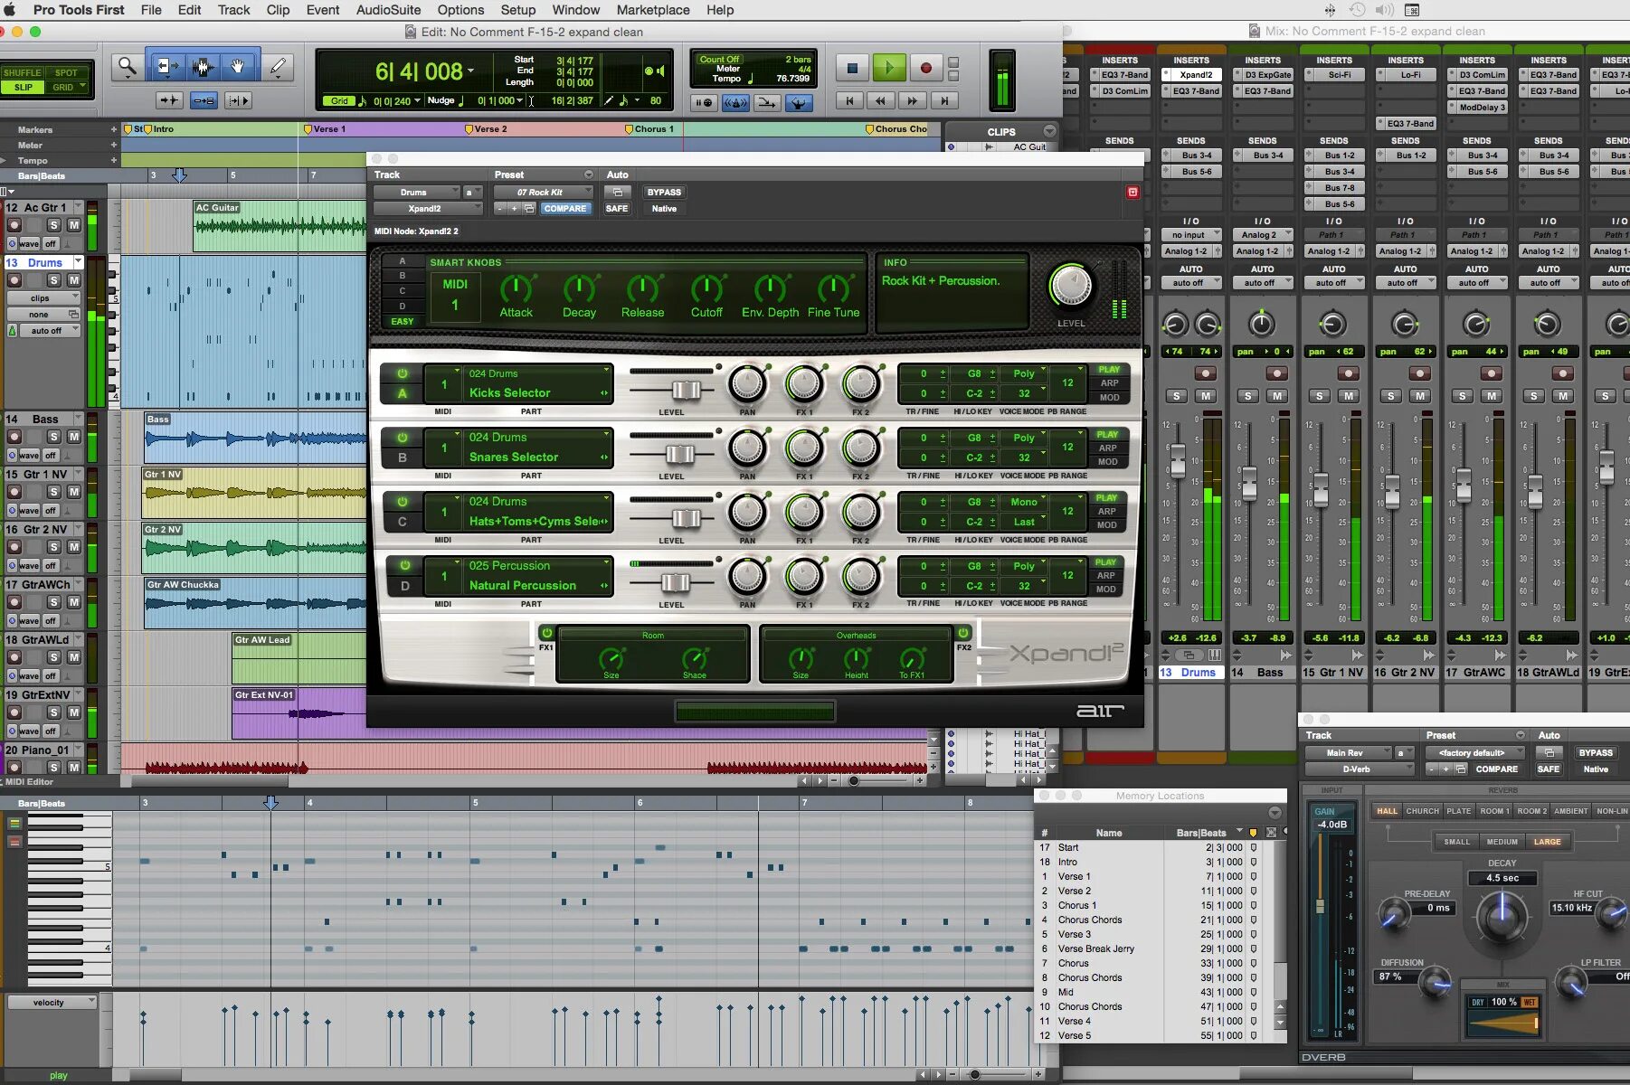Screen dimensions: 1630x1085
Task: Open the velocity lane selector dropdown
Action: click(52, 1002)
